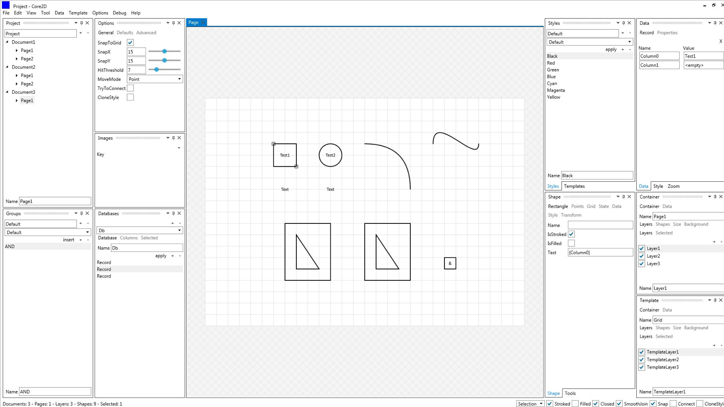Collapse the Shape panel via its arrow icon
This screenshot has width=724, height=407.
(618, 197)
